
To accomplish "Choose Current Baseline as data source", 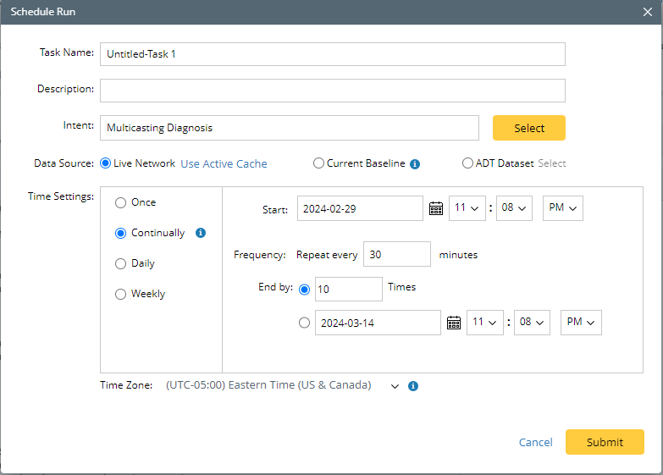I will 318,163.
